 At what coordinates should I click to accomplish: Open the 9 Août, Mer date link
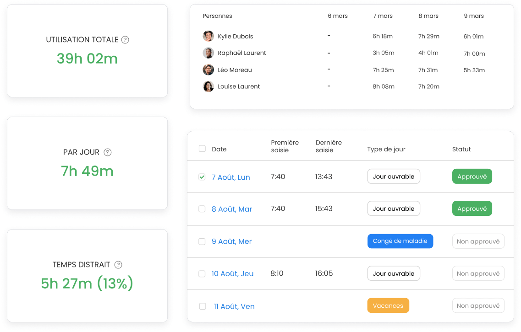point(231,241)
